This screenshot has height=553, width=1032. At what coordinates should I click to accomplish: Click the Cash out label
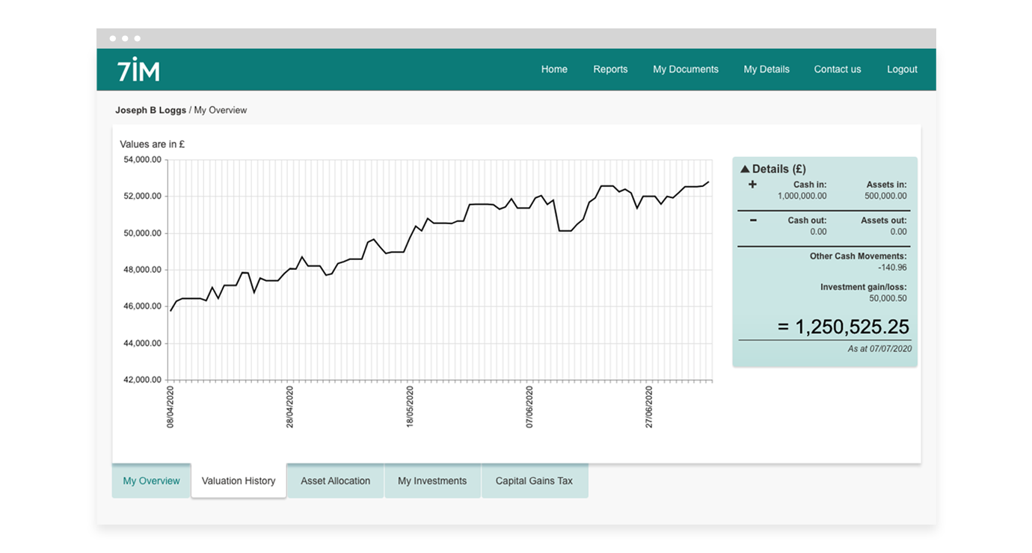807,220
